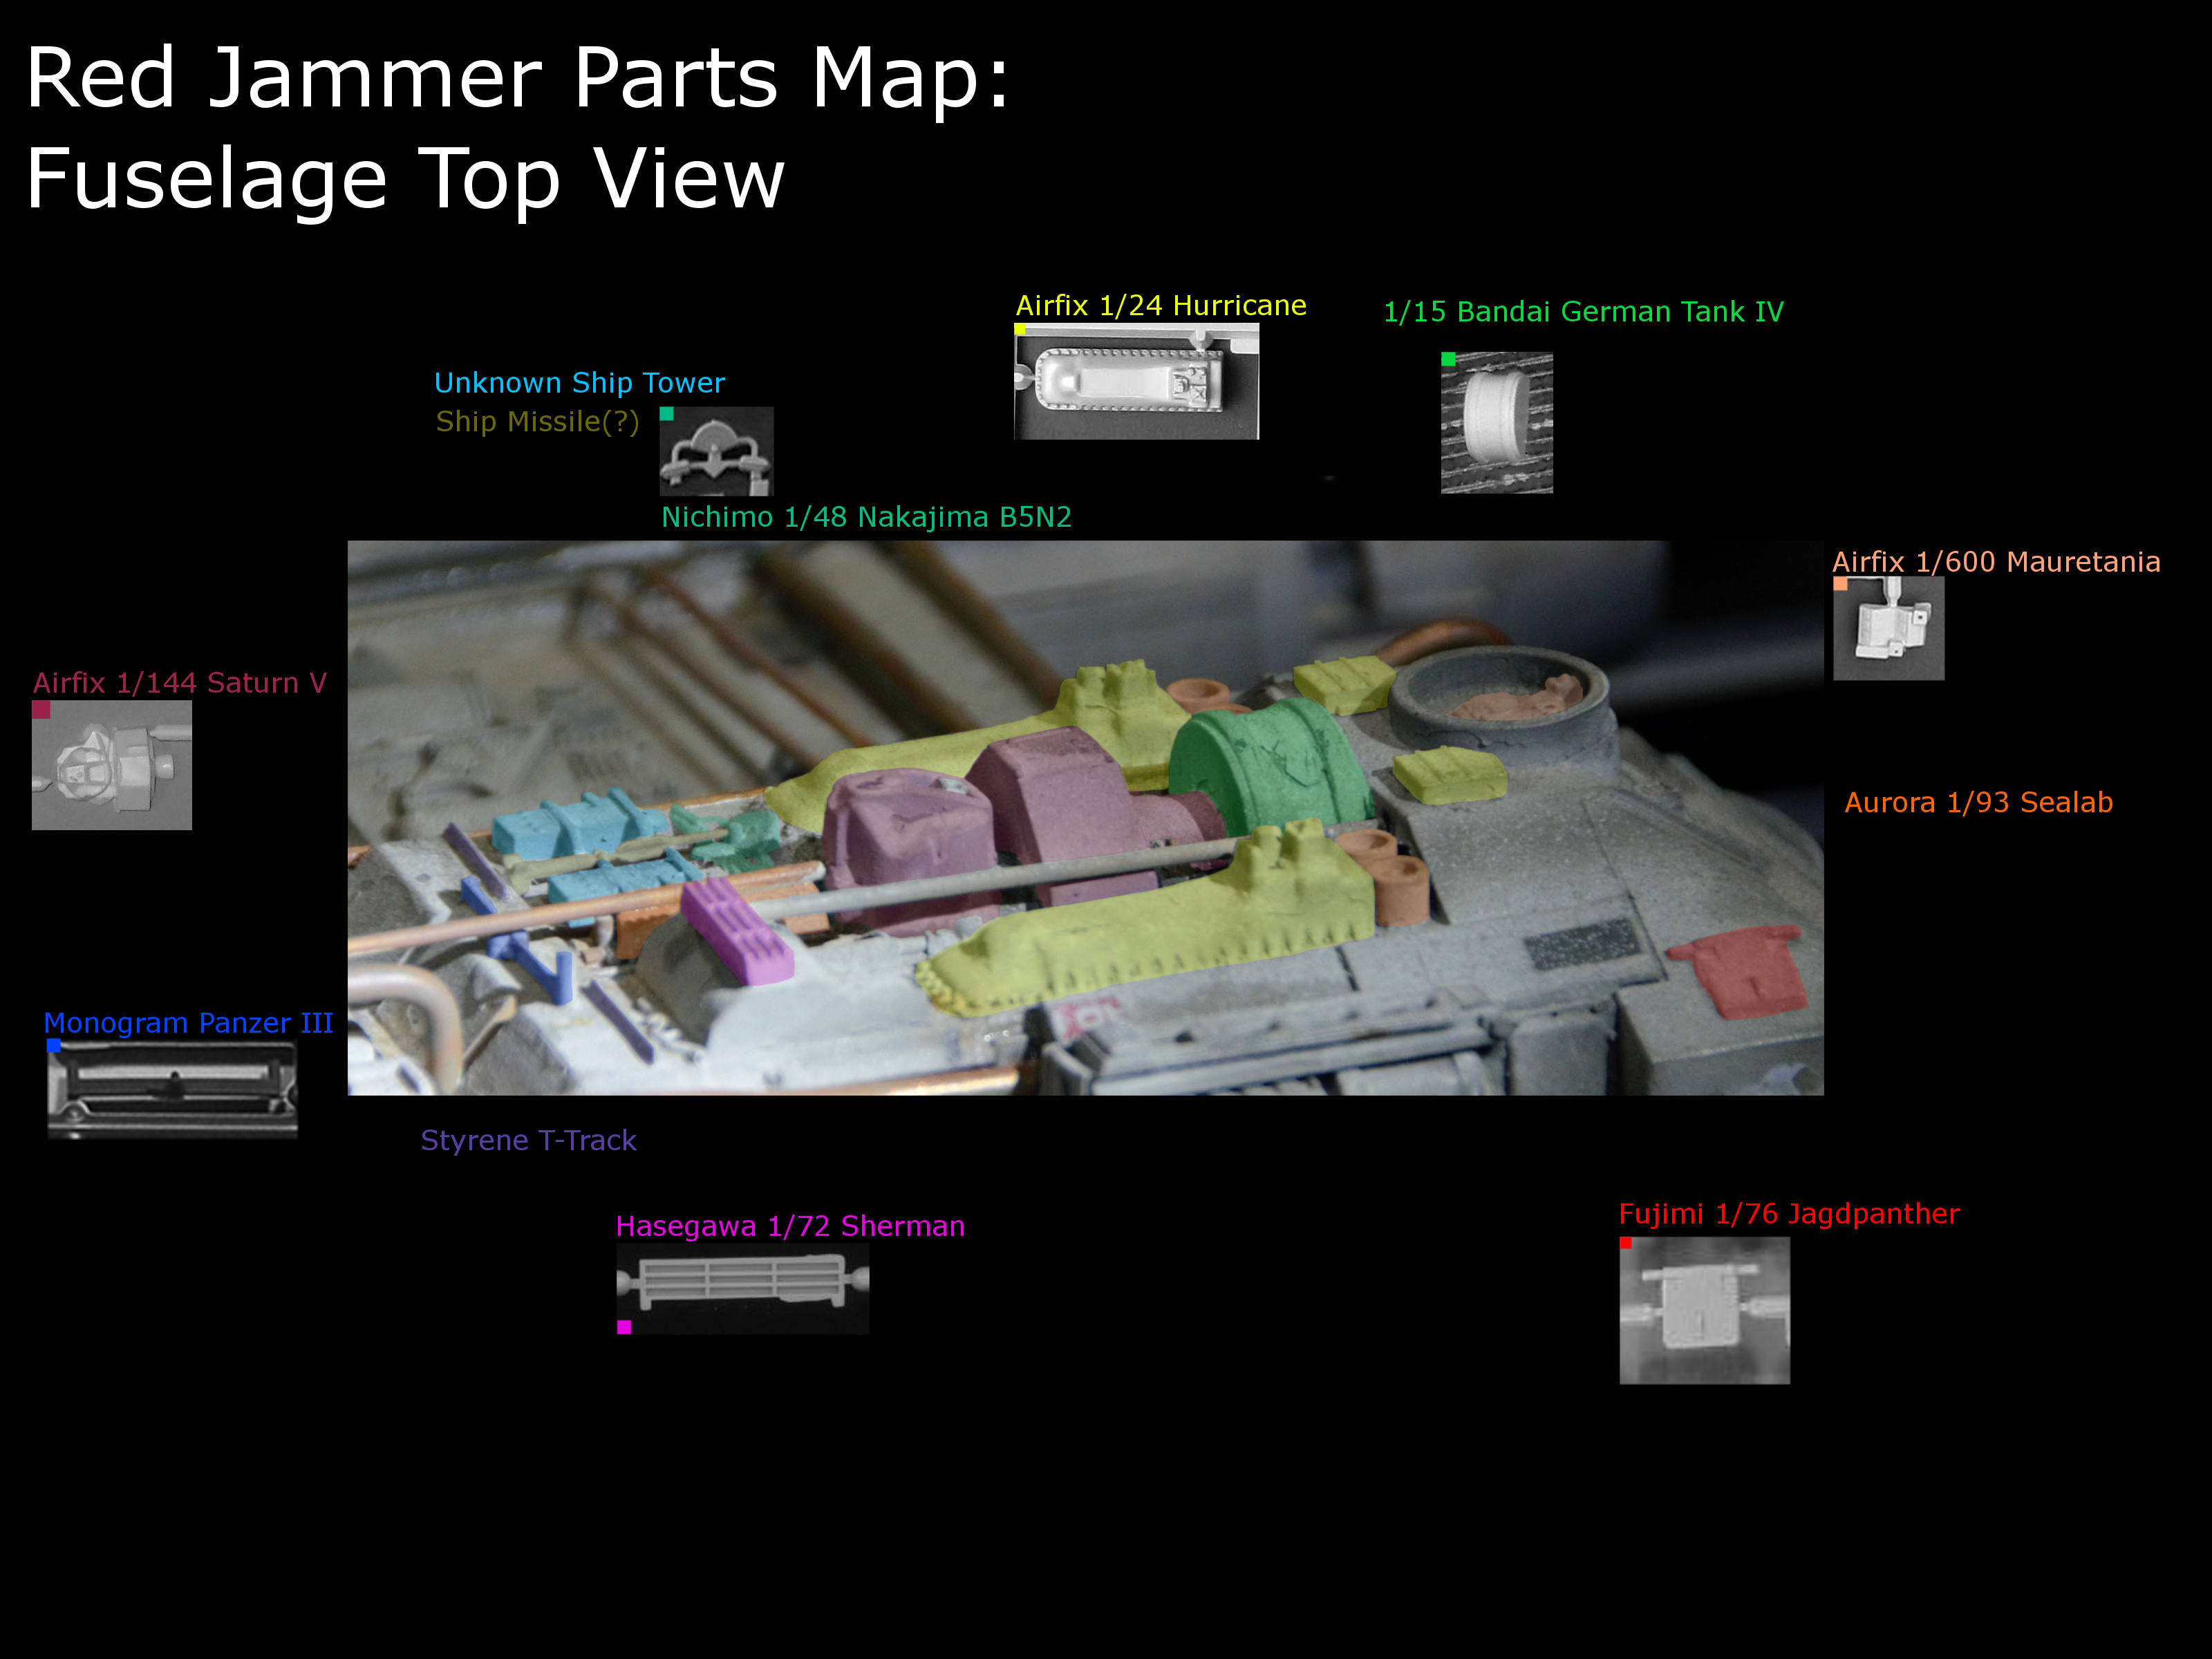Screen dimensions: 2212x1659
Task: Click the magenta swatch by Sherman thumbnail
Action: 624,1327
